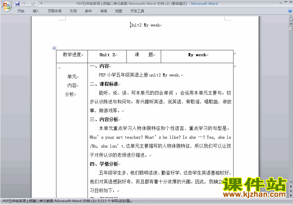Expand the Undo history dropdown arrow
This screenshot has width=293, height=205.
pos(28,3)
